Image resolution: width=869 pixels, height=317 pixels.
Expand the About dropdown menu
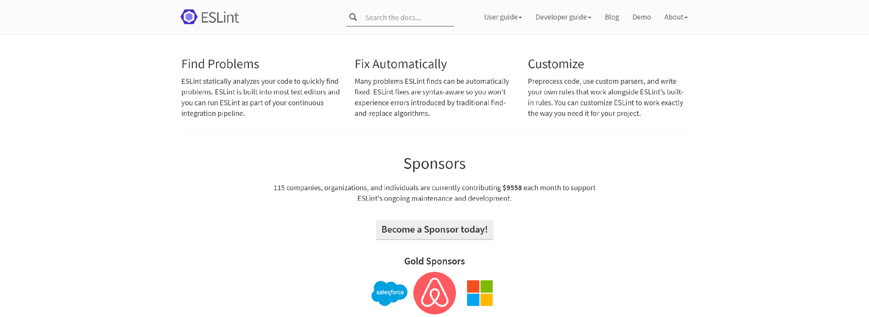[x=676, y=17]
